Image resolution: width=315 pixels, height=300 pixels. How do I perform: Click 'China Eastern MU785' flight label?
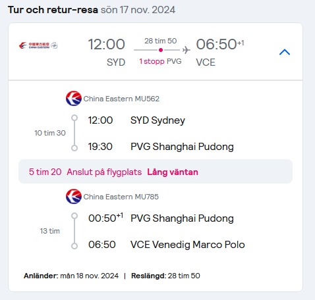pos(121,197)
